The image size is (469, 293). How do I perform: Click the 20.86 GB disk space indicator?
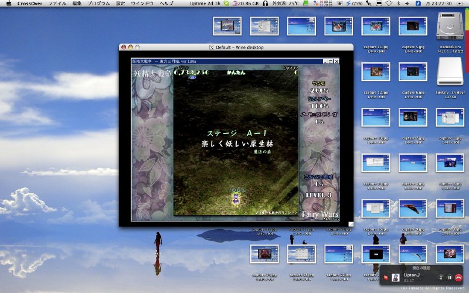[246, 4]
